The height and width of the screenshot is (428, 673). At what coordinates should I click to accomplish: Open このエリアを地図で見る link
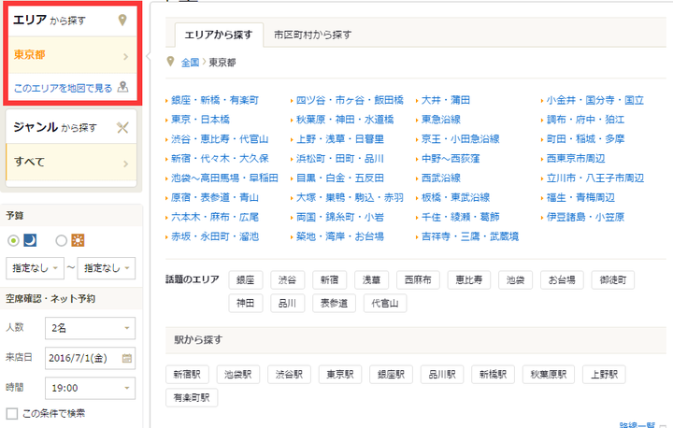(x=64, y=88)
